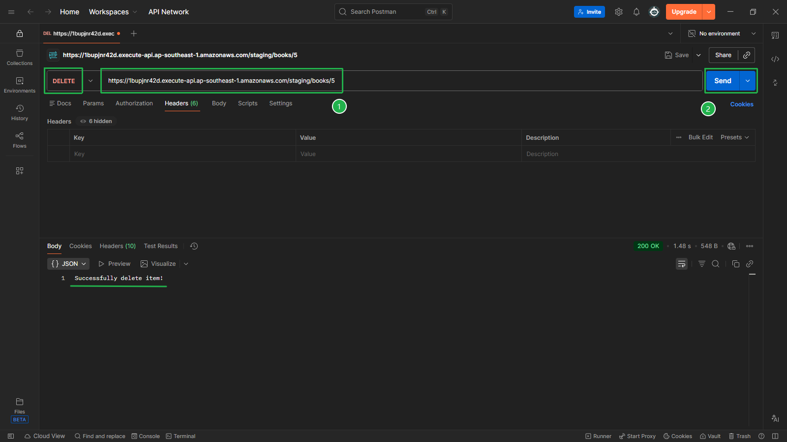Click the header Key input cell

point(182,154)
